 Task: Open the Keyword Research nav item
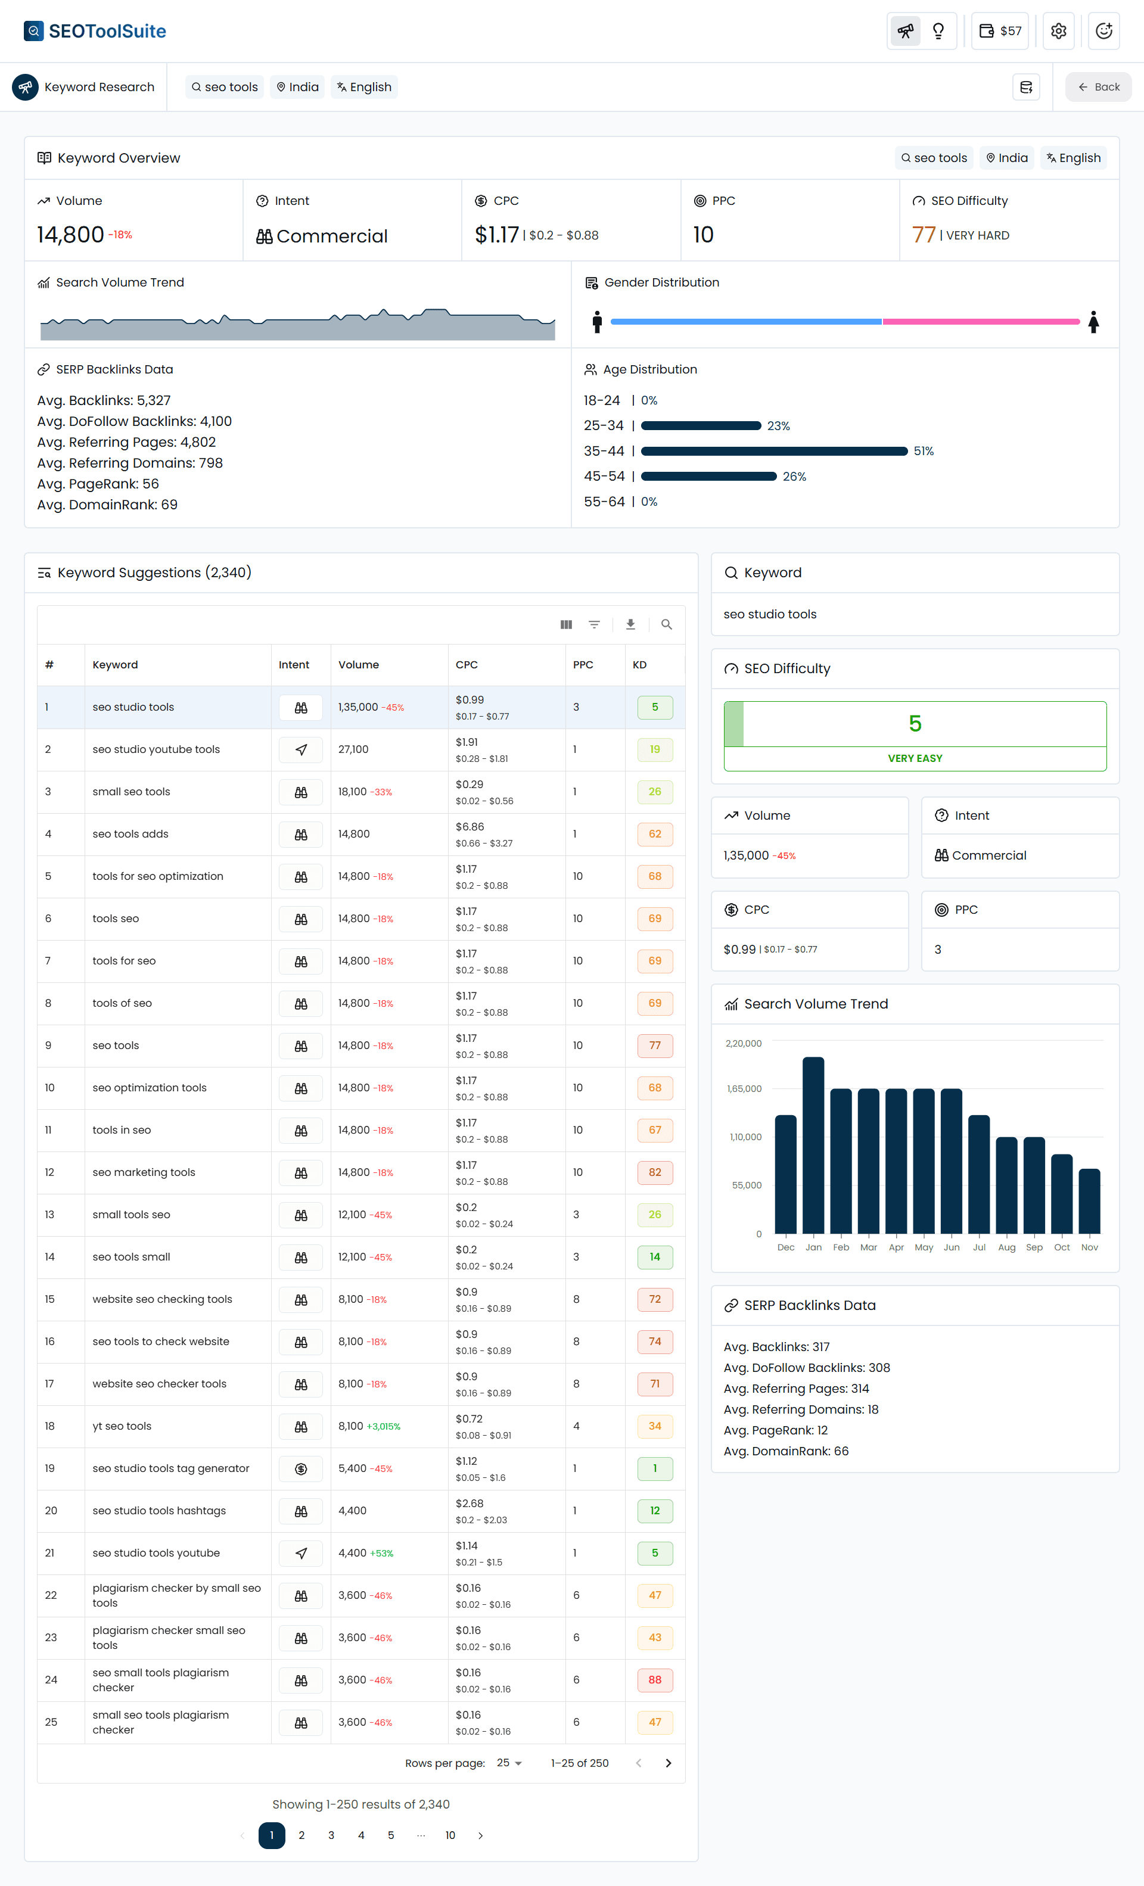pyautogui.click(x=84, y=86)
